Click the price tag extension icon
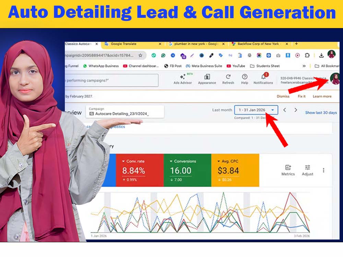 tap(221, 55)
